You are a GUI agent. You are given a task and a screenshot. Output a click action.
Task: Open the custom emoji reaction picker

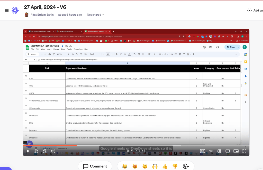[186, 166]
